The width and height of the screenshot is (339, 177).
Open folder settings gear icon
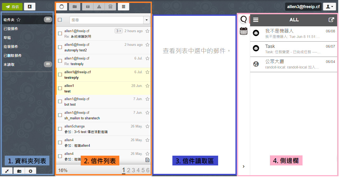point(30,171)
